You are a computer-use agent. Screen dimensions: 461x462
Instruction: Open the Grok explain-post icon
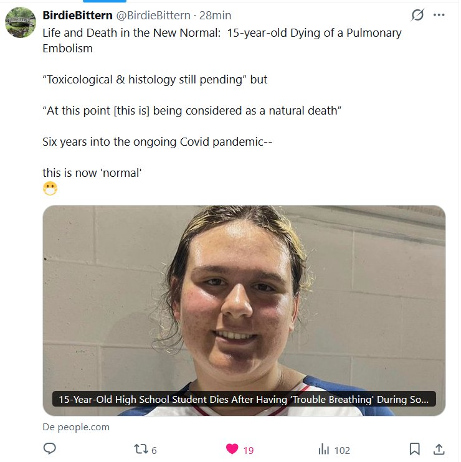[x=417, y=16]
